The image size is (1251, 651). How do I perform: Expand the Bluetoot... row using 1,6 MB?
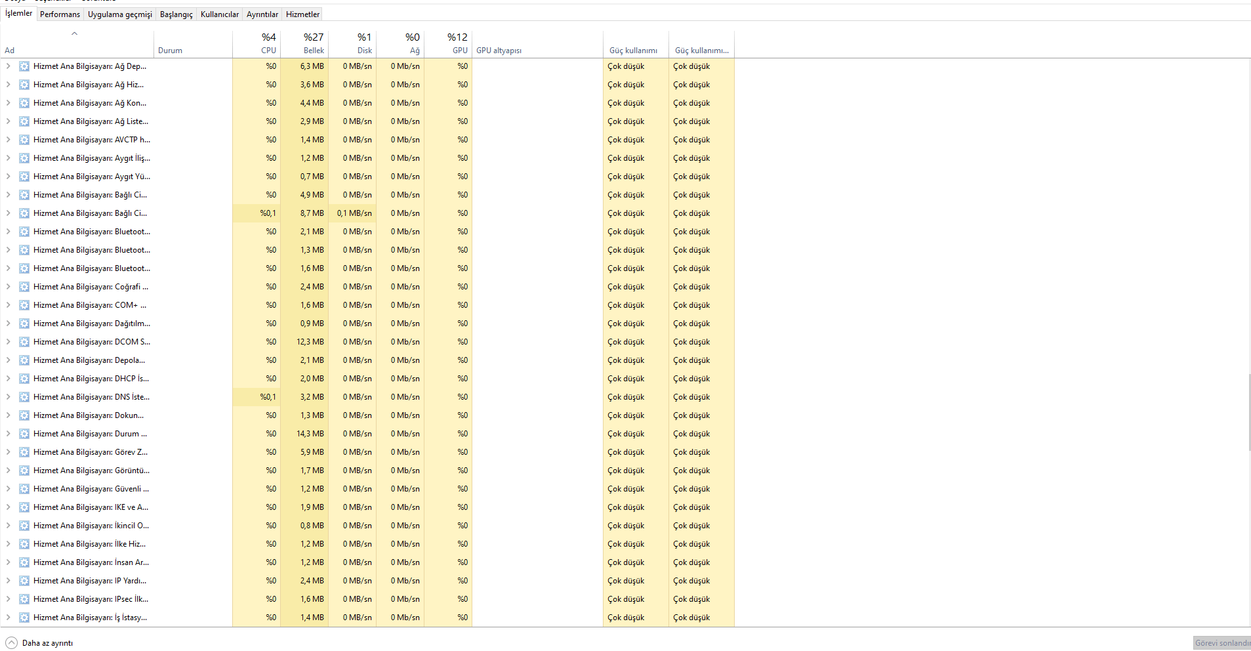(x=8, y=268)
